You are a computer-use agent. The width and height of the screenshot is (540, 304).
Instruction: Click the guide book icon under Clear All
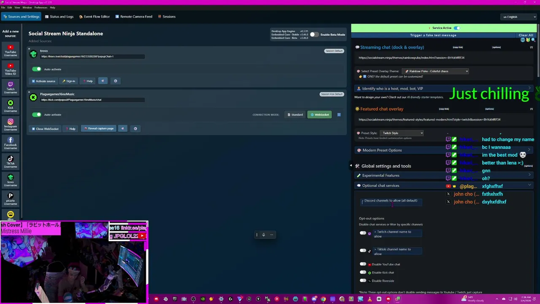pyautogui.click(x=527, y=40)
